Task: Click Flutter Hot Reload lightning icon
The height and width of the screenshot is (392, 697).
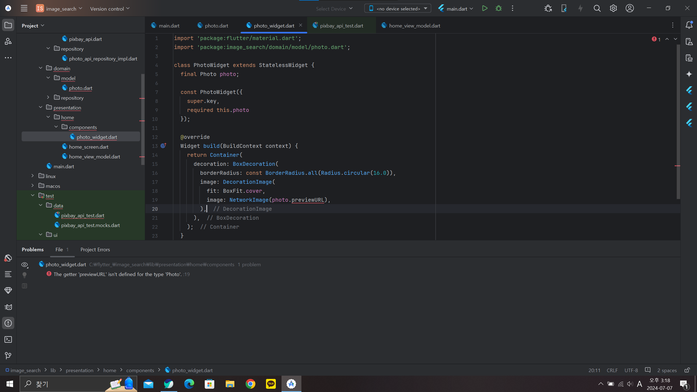Action: click(580, 8)
